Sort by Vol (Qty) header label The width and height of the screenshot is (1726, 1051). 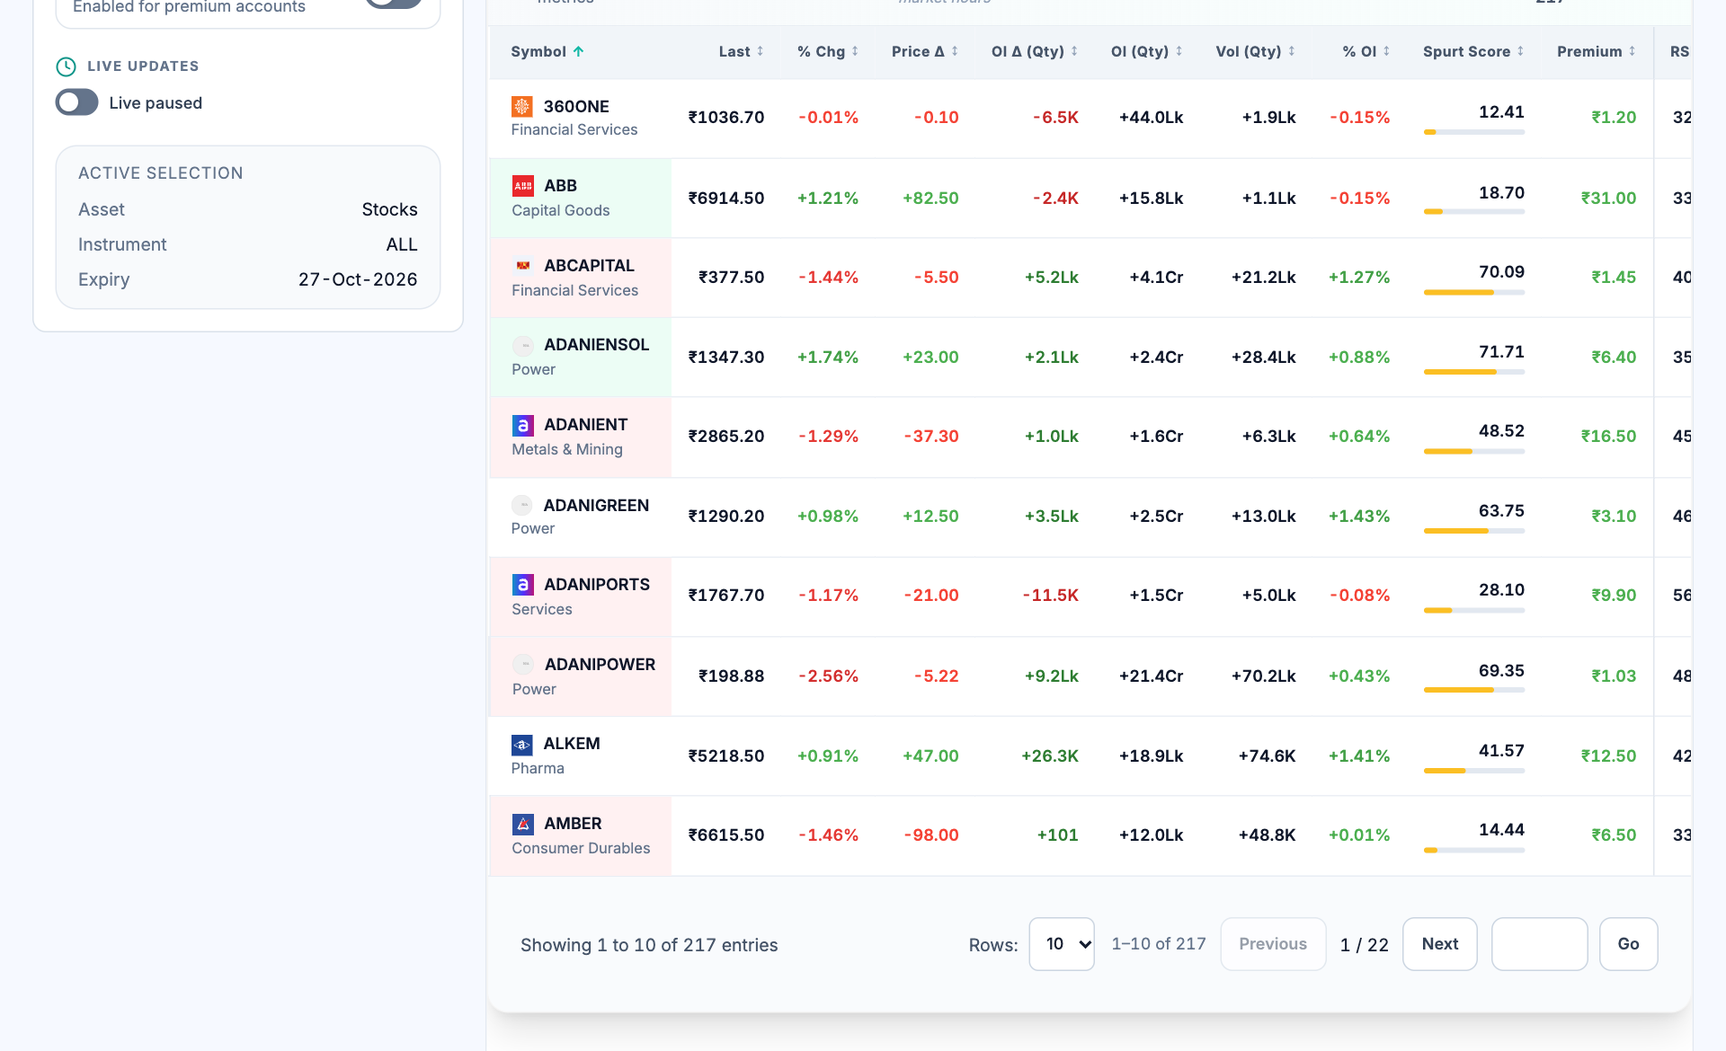click(x=1249, y=51)
